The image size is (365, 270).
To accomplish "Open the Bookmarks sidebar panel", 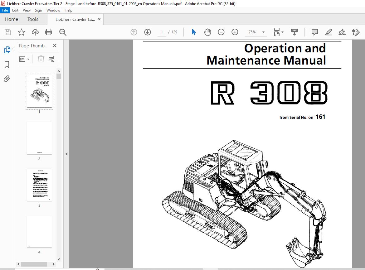I will [x=7, y=65].
